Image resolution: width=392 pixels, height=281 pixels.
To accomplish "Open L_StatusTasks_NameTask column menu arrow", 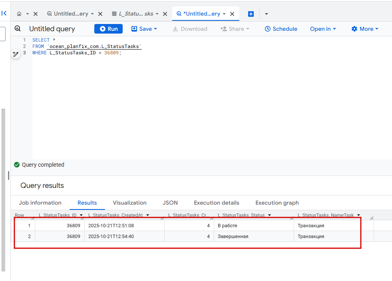I will 358,215.
